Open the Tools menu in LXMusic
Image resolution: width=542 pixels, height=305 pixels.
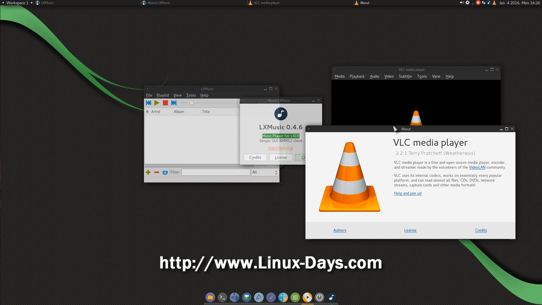(x=191, y=95)
